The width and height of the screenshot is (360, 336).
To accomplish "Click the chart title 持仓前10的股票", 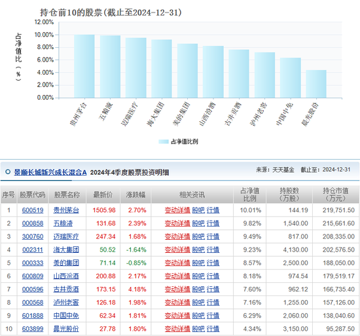I will 111,12.
